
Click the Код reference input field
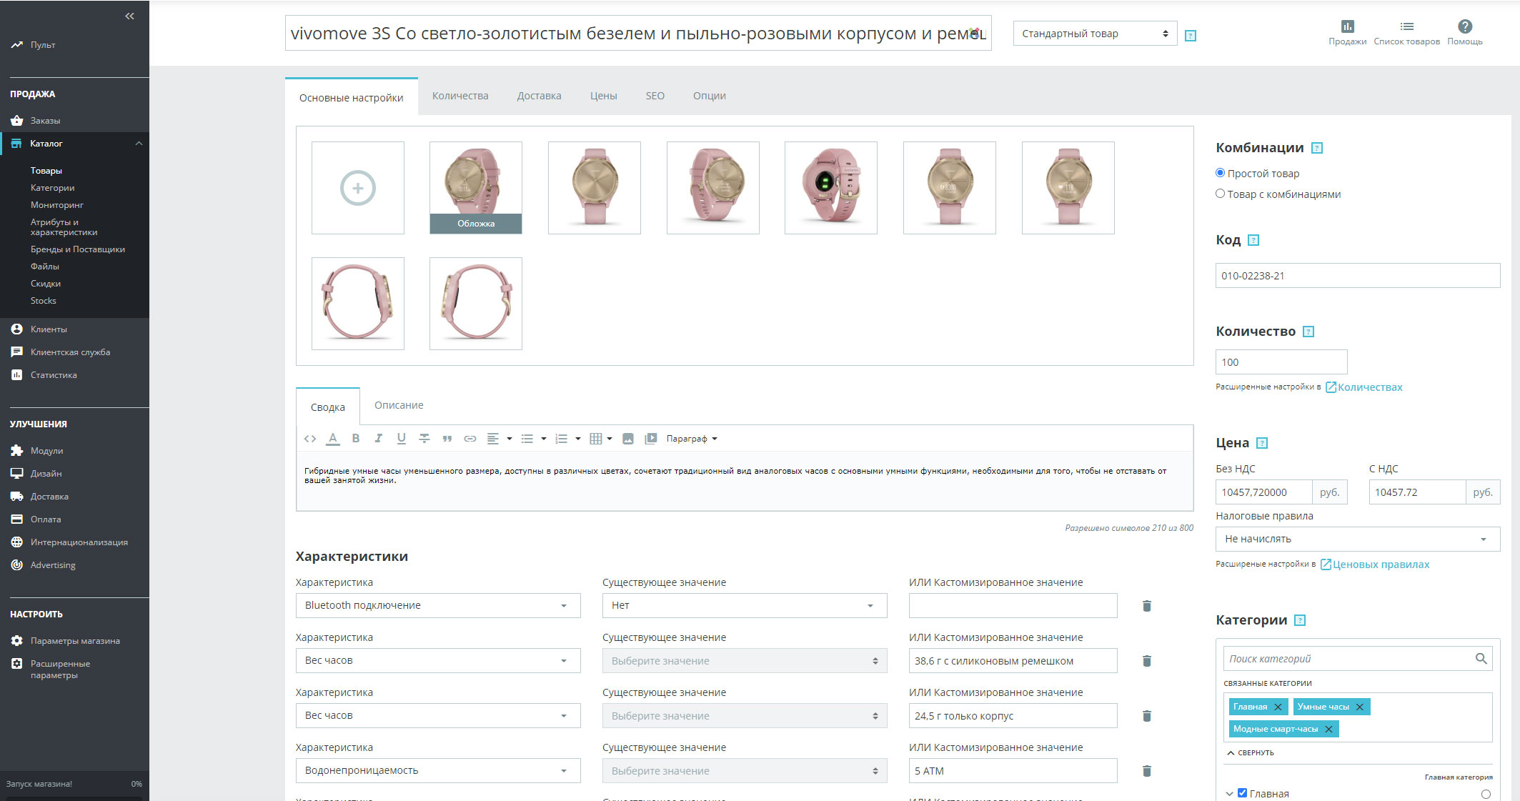click(x=1358, y=276)
